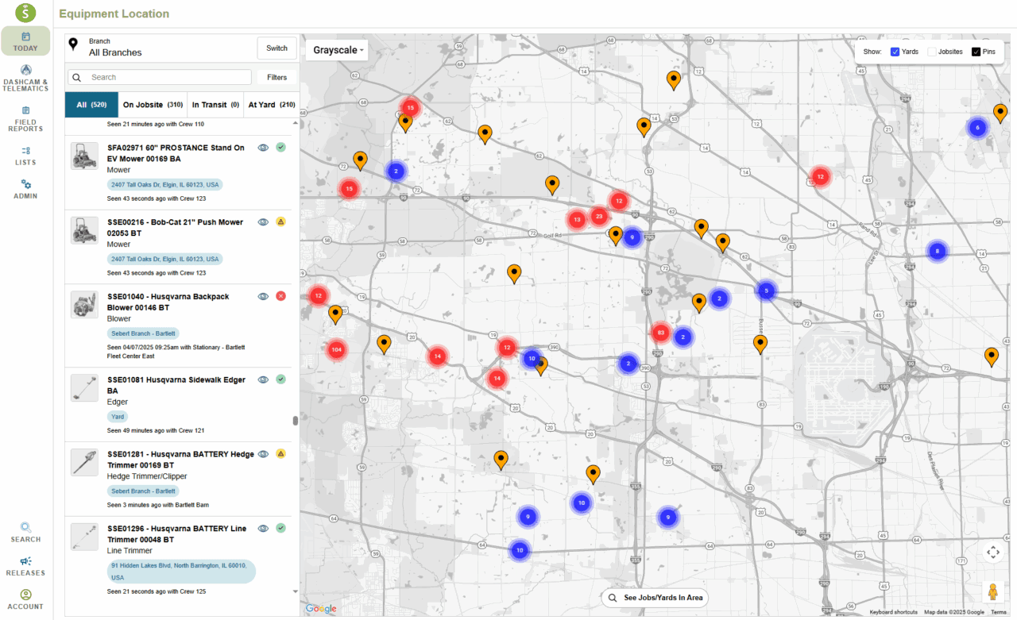This screenshot has width=1017, height=620.
Task: Select the At Yard tab
Action: click(x=272, y=105)
